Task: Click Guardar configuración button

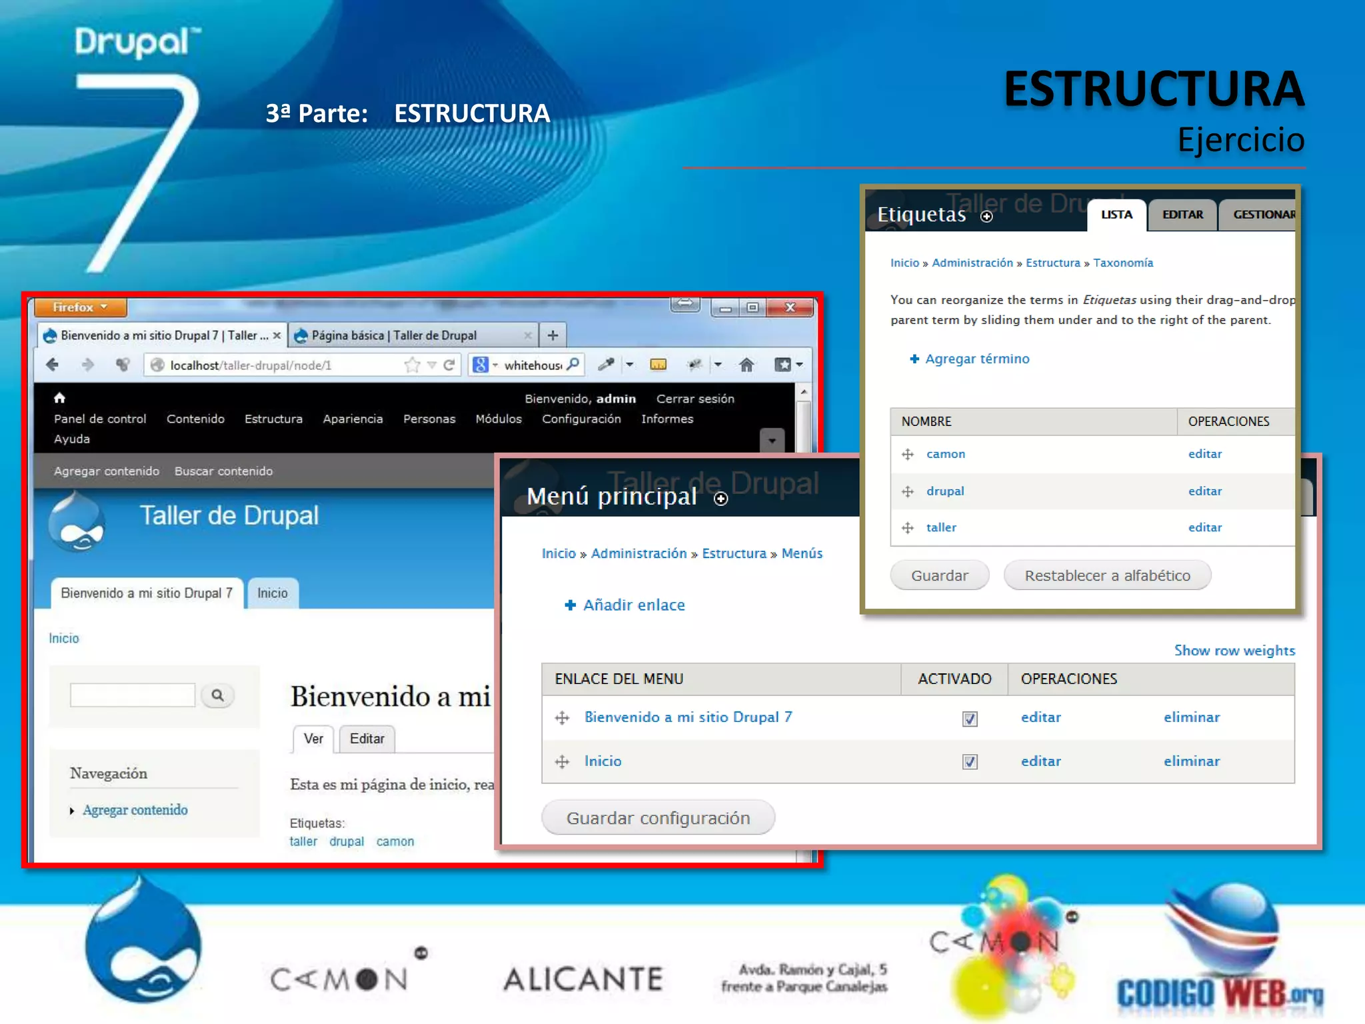Action: (659, 818)
